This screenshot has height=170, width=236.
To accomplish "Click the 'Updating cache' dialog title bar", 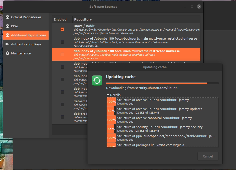I will [x=155, y=67].
